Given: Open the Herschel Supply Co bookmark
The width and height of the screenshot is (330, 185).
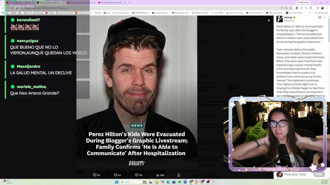Looking at the screenshot, I should pos(121,13).
